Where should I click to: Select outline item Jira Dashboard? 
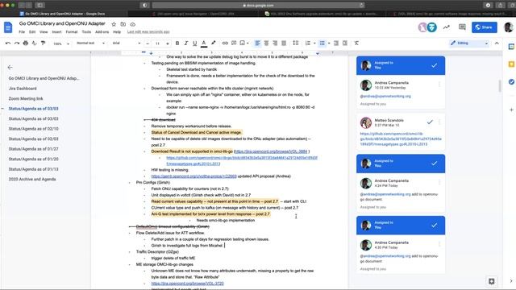tap(23, 89)
